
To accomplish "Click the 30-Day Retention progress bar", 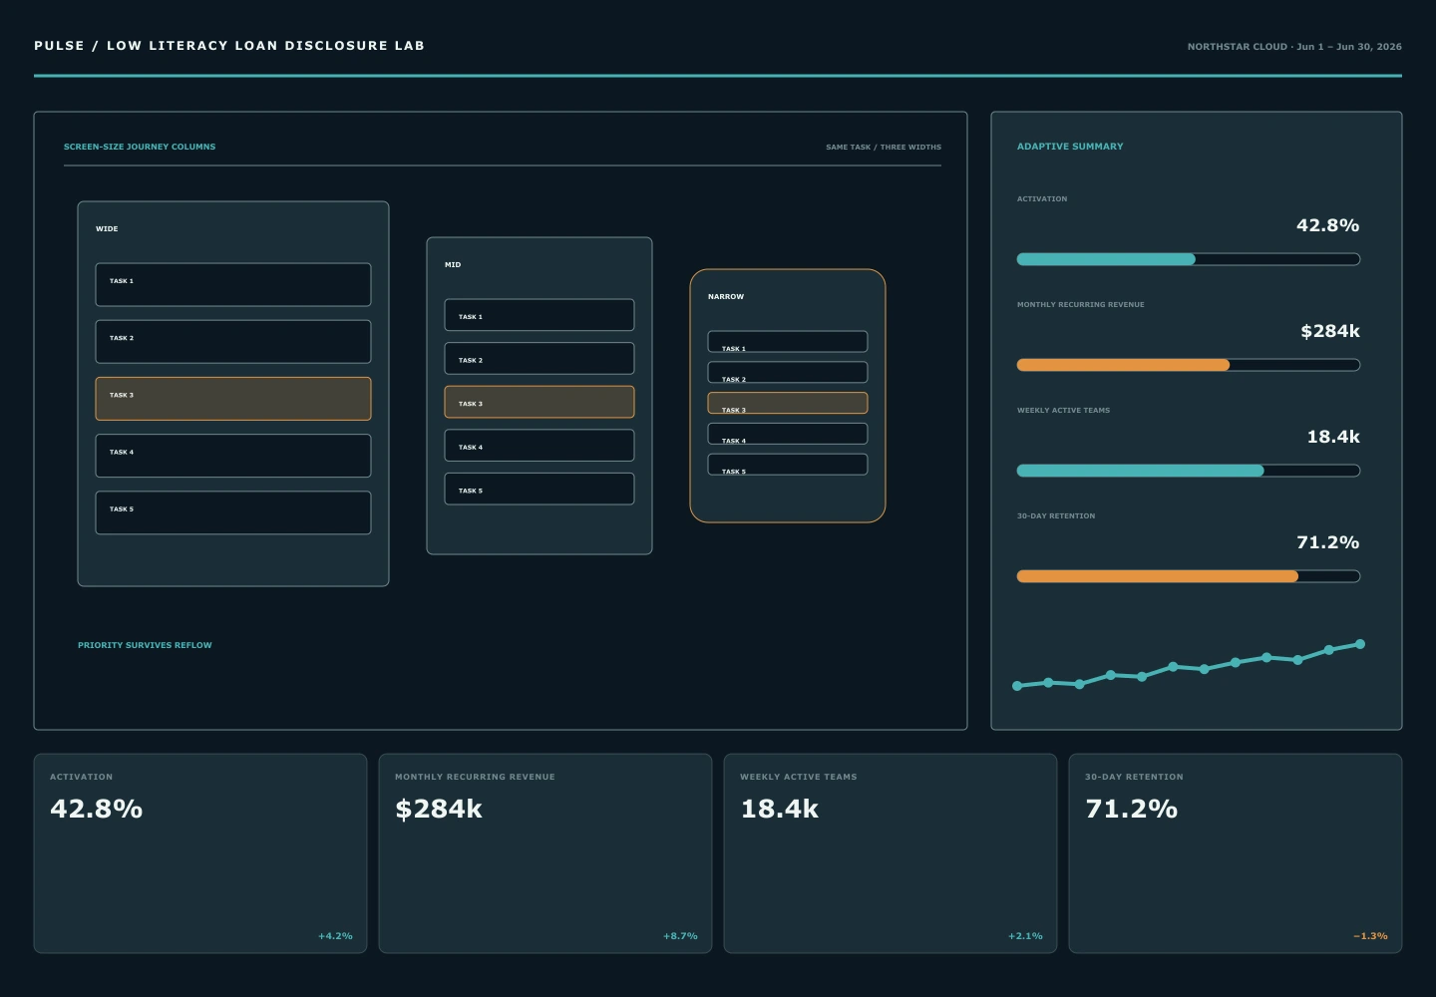I will click(x=1189, y=576).
